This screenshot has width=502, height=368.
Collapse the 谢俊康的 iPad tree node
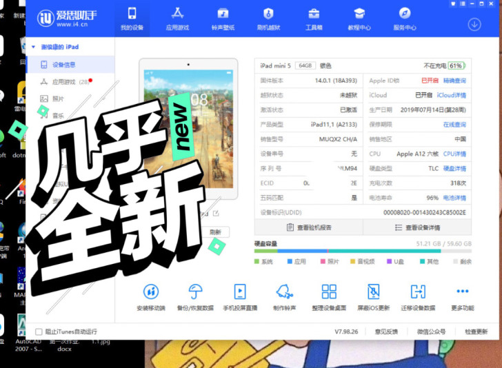click(x=33, y=47)
